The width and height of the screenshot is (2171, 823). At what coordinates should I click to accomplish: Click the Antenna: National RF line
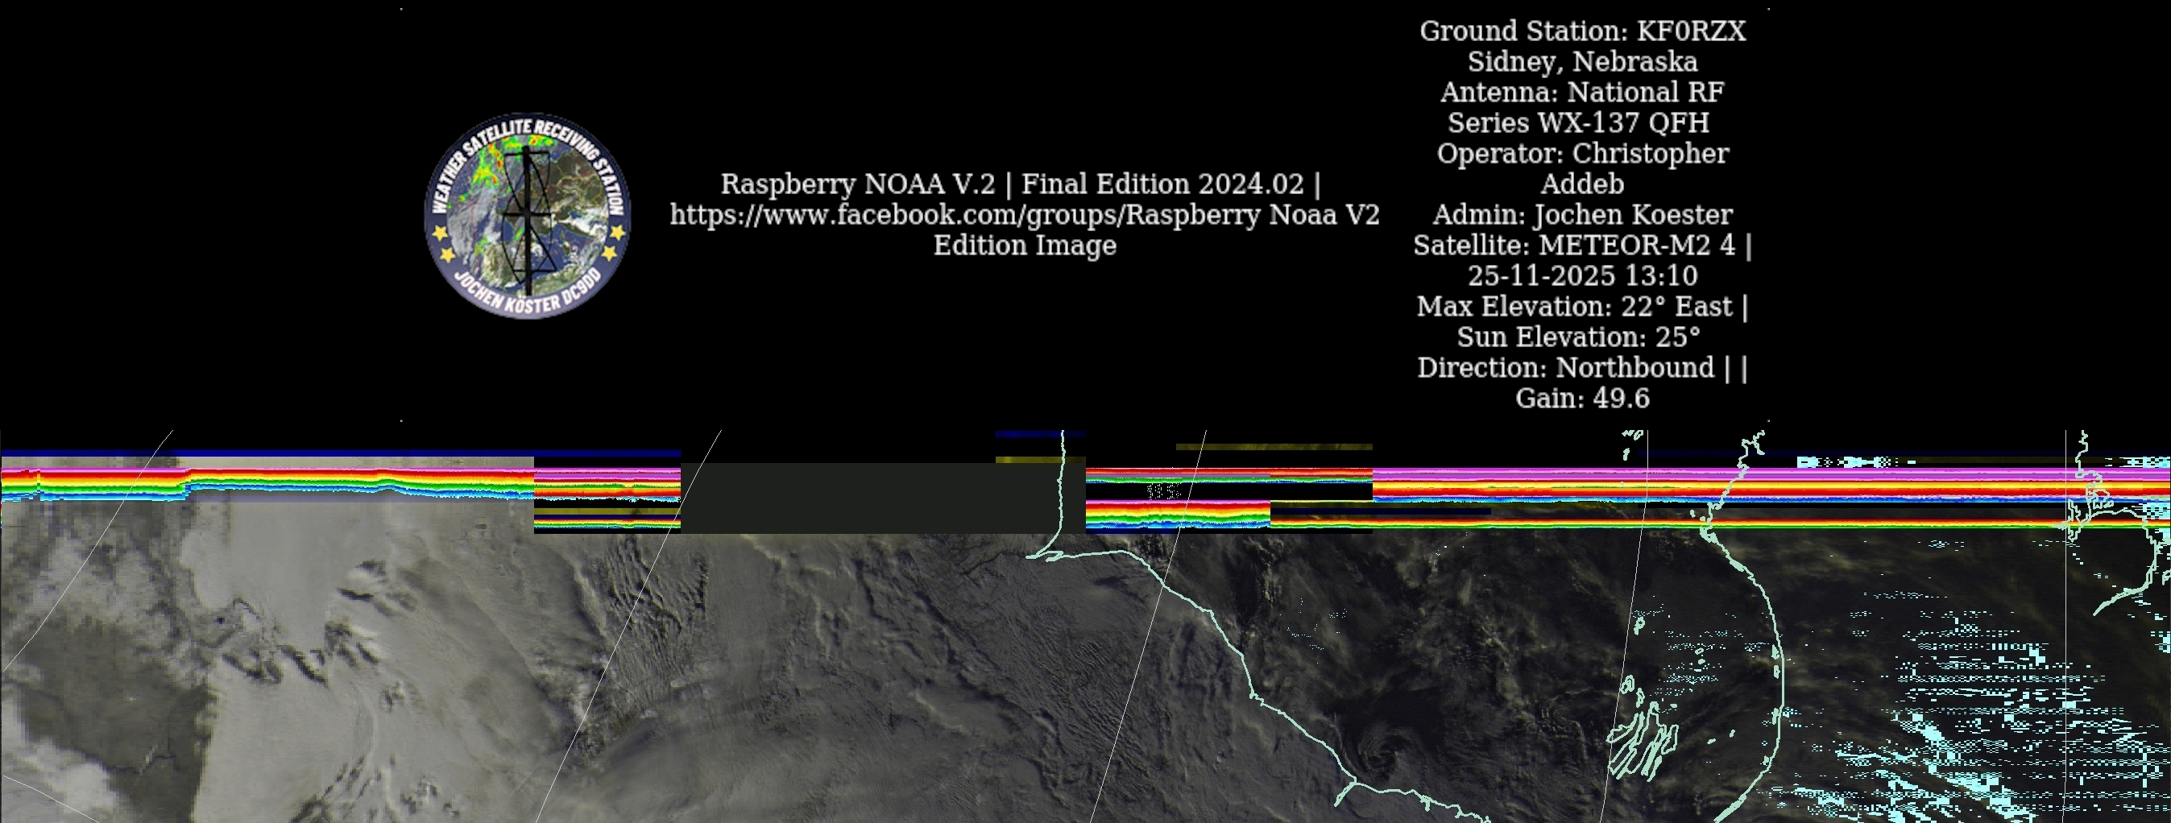[1582, 92]
